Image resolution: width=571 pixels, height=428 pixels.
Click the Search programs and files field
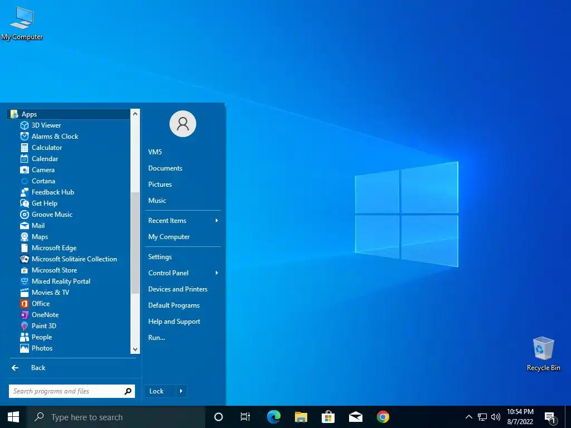pyautogui.click(x=72, y=391)
